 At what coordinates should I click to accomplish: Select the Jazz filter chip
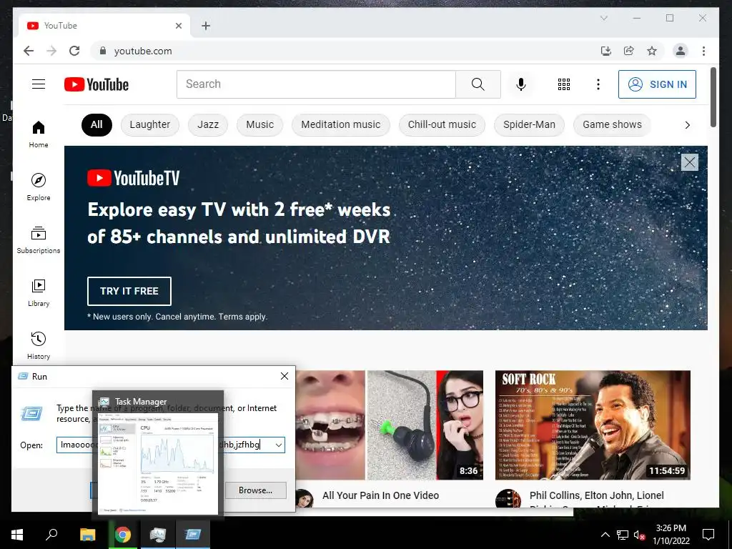(x=208, y=124)
